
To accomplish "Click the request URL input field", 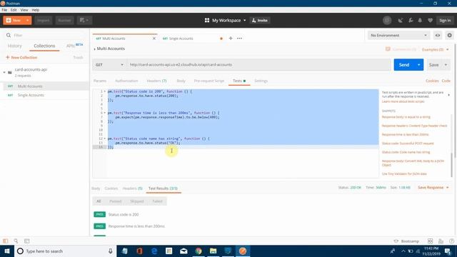I will click(x=258, y=65).
